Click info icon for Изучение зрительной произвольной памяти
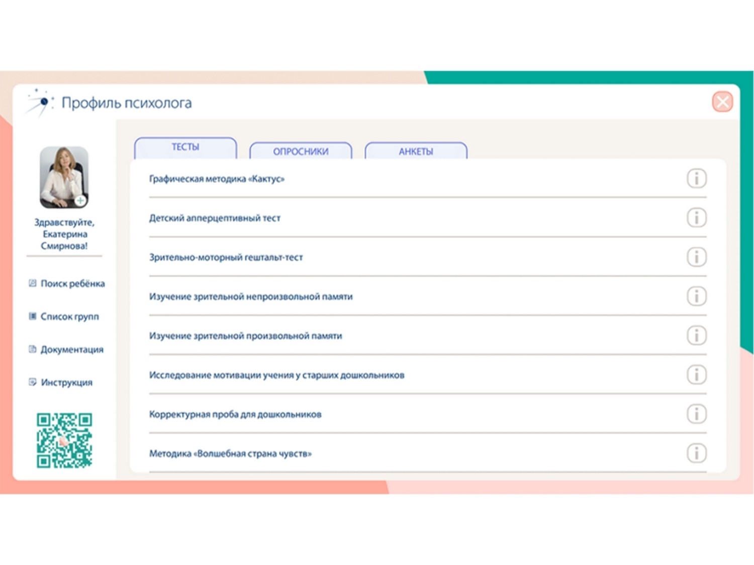The image size is (754, 565). pyautogui.click(x=696, y=335)
